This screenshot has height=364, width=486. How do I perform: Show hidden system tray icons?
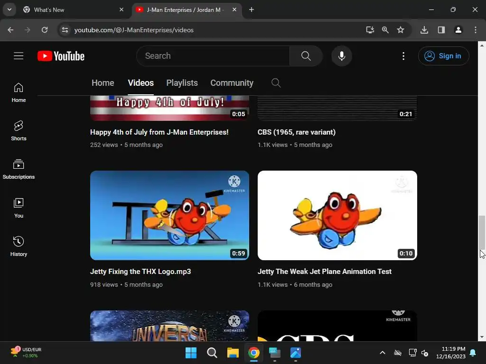click(383, 353)
